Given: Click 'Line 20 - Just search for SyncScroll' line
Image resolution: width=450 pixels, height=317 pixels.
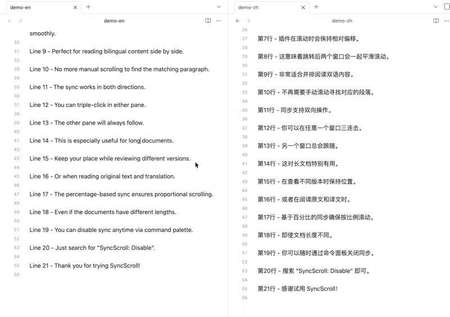Looking at the screenshot, I should (92, 248).
